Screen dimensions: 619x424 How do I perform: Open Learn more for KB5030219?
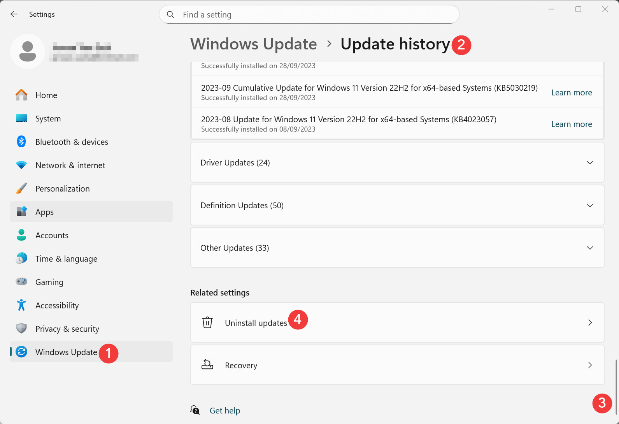571,93
